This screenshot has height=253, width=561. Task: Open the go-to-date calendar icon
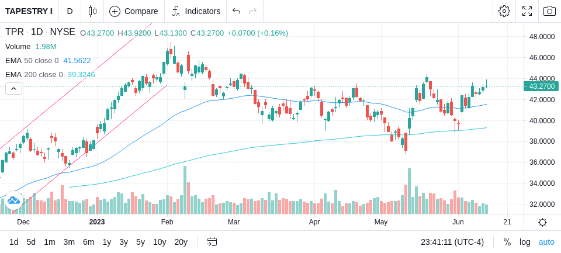tap(212, 242)
